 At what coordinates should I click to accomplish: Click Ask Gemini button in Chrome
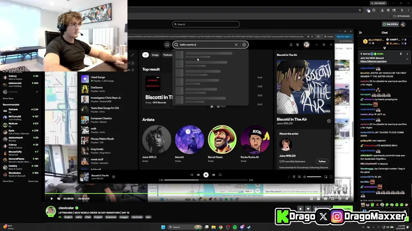(x=378, y=3)
